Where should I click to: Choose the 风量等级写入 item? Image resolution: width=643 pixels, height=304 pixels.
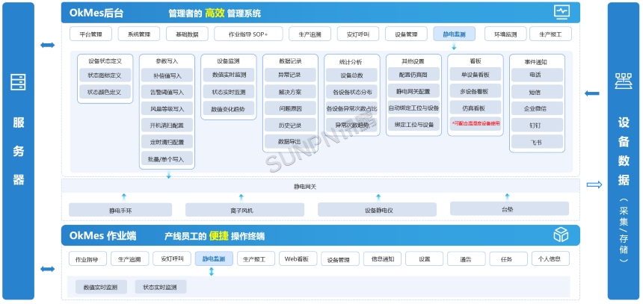[x=167, y=108]
